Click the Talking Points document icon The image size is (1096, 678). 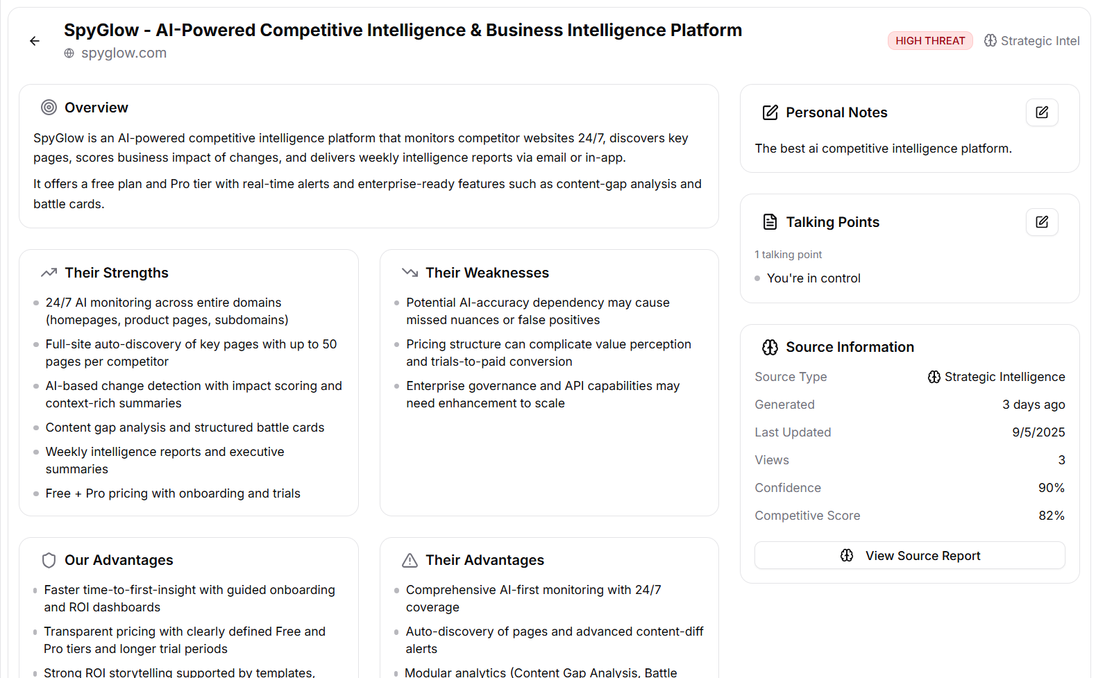770,222
